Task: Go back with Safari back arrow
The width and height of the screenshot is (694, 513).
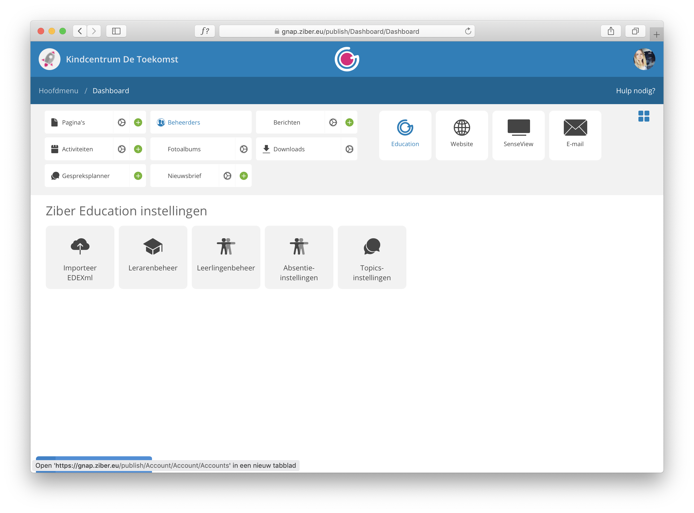Action: click(x=80, y=31)
